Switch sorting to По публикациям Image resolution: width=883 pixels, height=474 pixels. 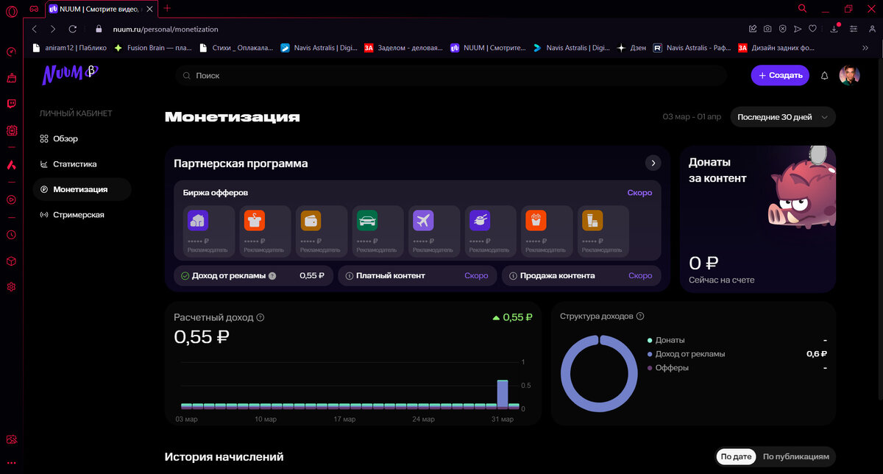798,456
